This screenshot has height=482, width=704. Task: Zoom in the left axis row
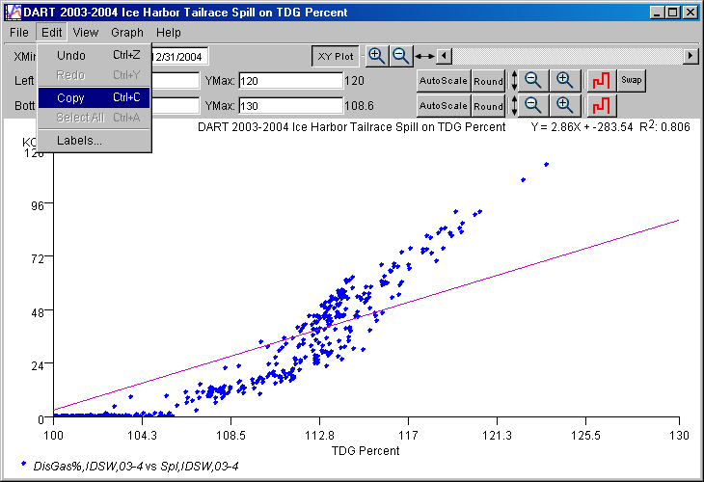tap(565, 80)
